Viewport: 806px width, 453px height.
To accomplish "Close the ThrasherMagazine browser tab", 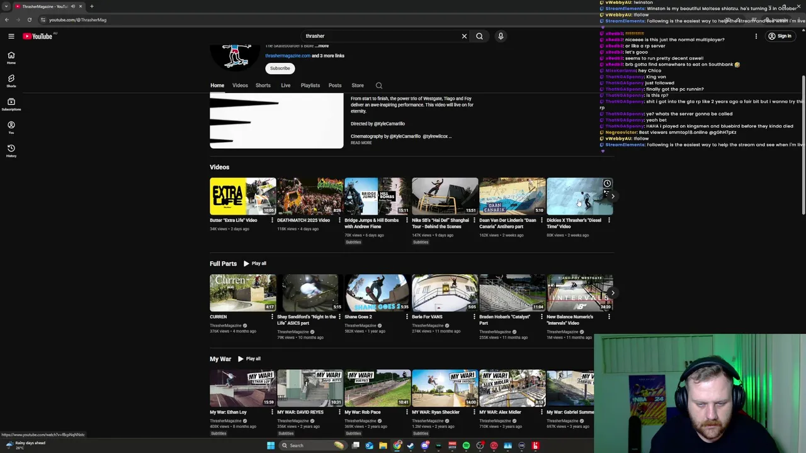I will (x=81, y=6).
